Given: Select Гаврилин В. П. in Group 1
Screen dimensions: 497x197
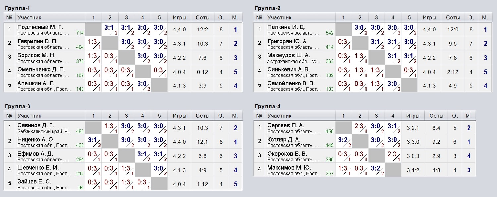Looking at the screenshot, I should coord(37,41).
